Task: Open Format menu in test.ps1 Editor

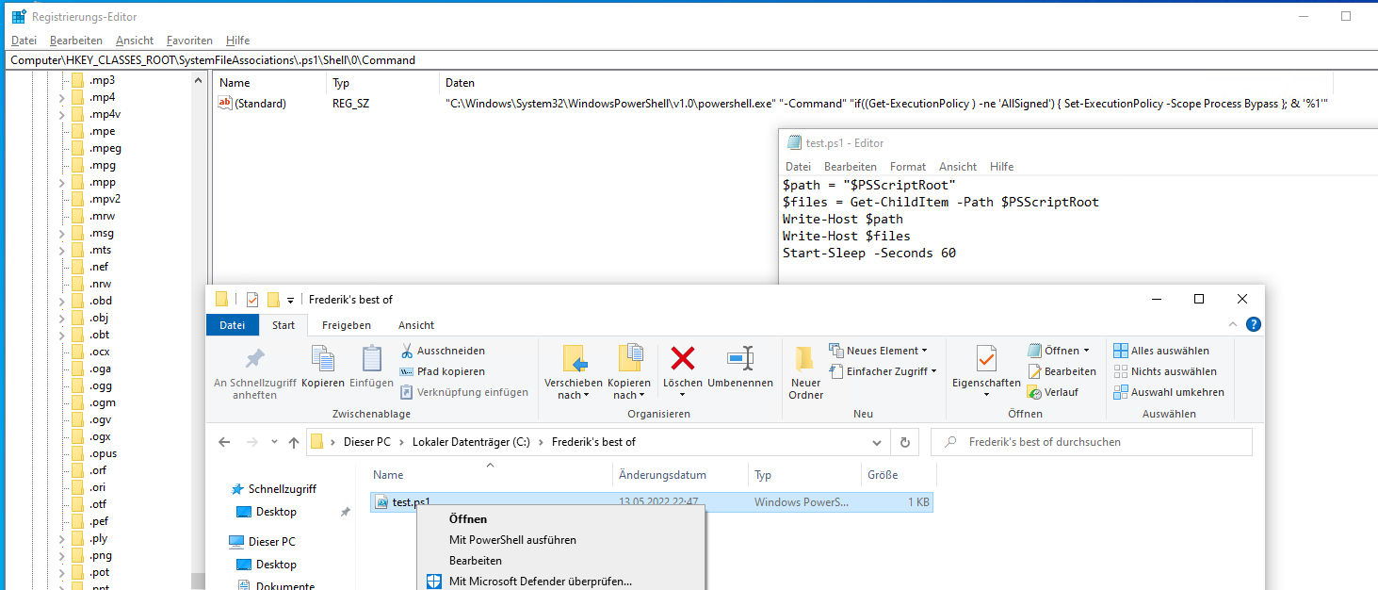Action: point(908,166)
